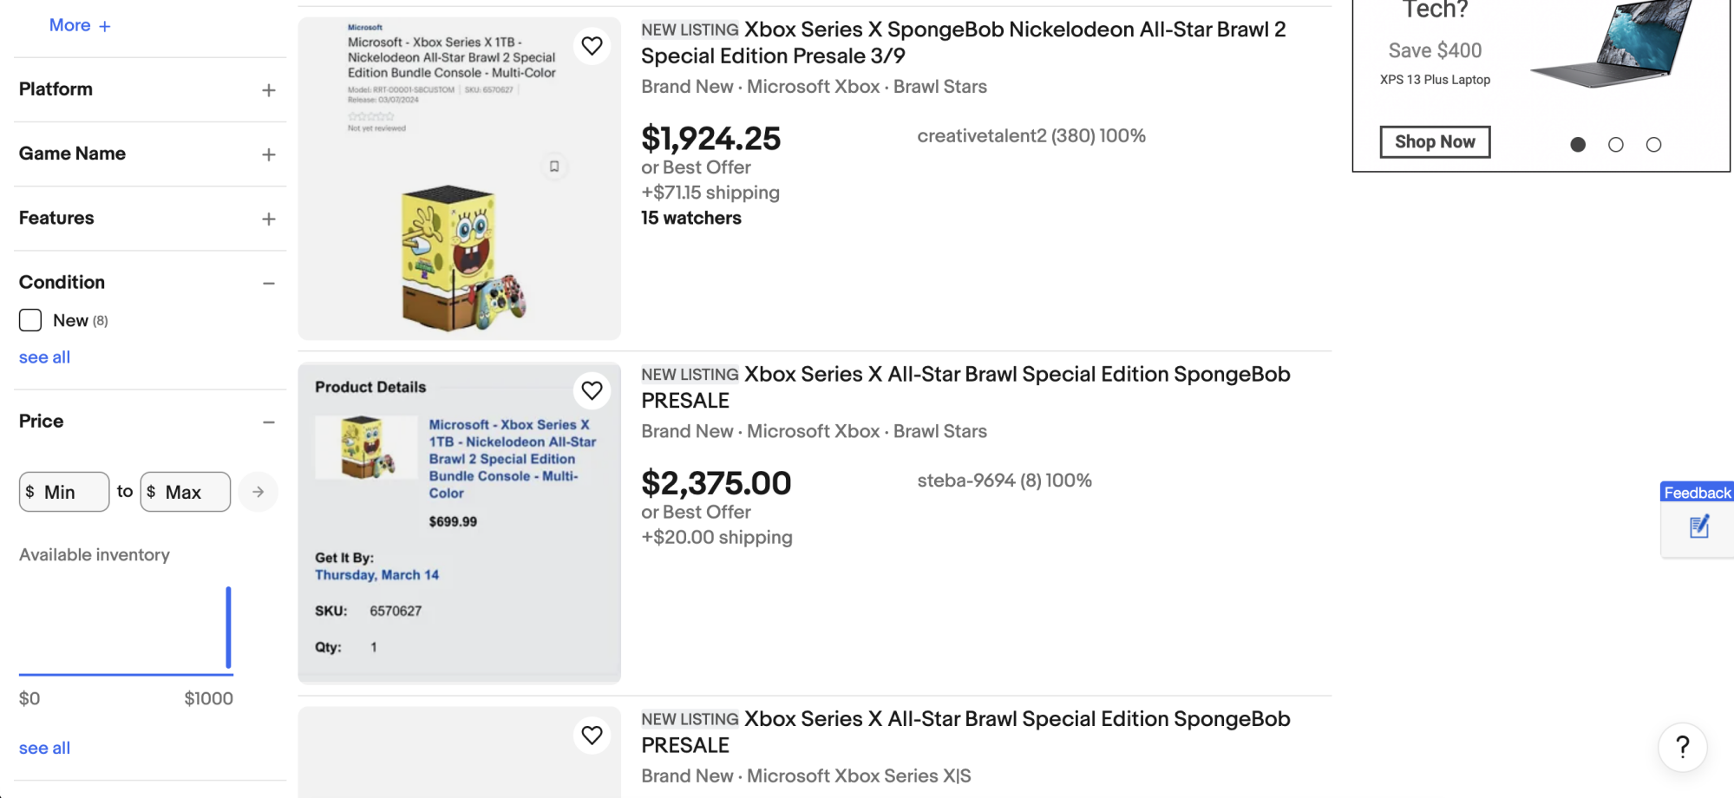Apply price range using arrow icon
The width and height of the screenshot is (1734, 798).
point(258,492)
